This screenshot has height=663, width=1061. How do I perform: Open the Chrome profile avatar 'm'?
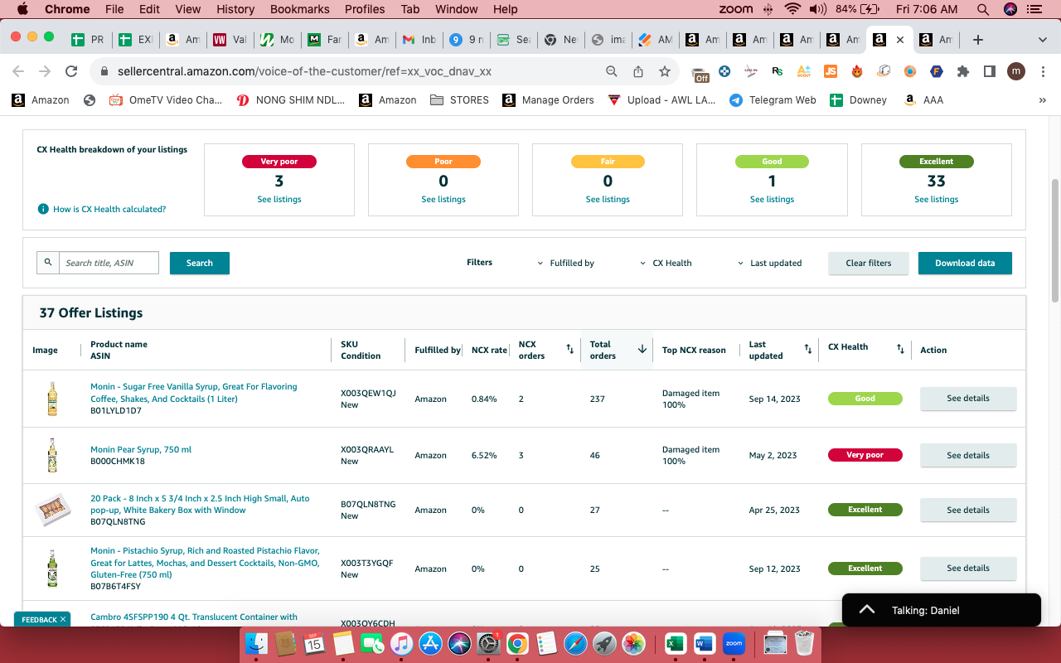point(1016,71)
